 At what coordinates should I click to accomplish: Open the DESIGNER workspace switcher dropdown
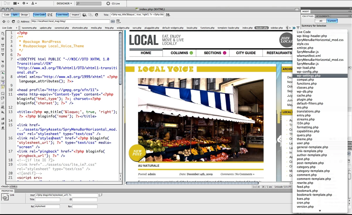pos(64,4)
